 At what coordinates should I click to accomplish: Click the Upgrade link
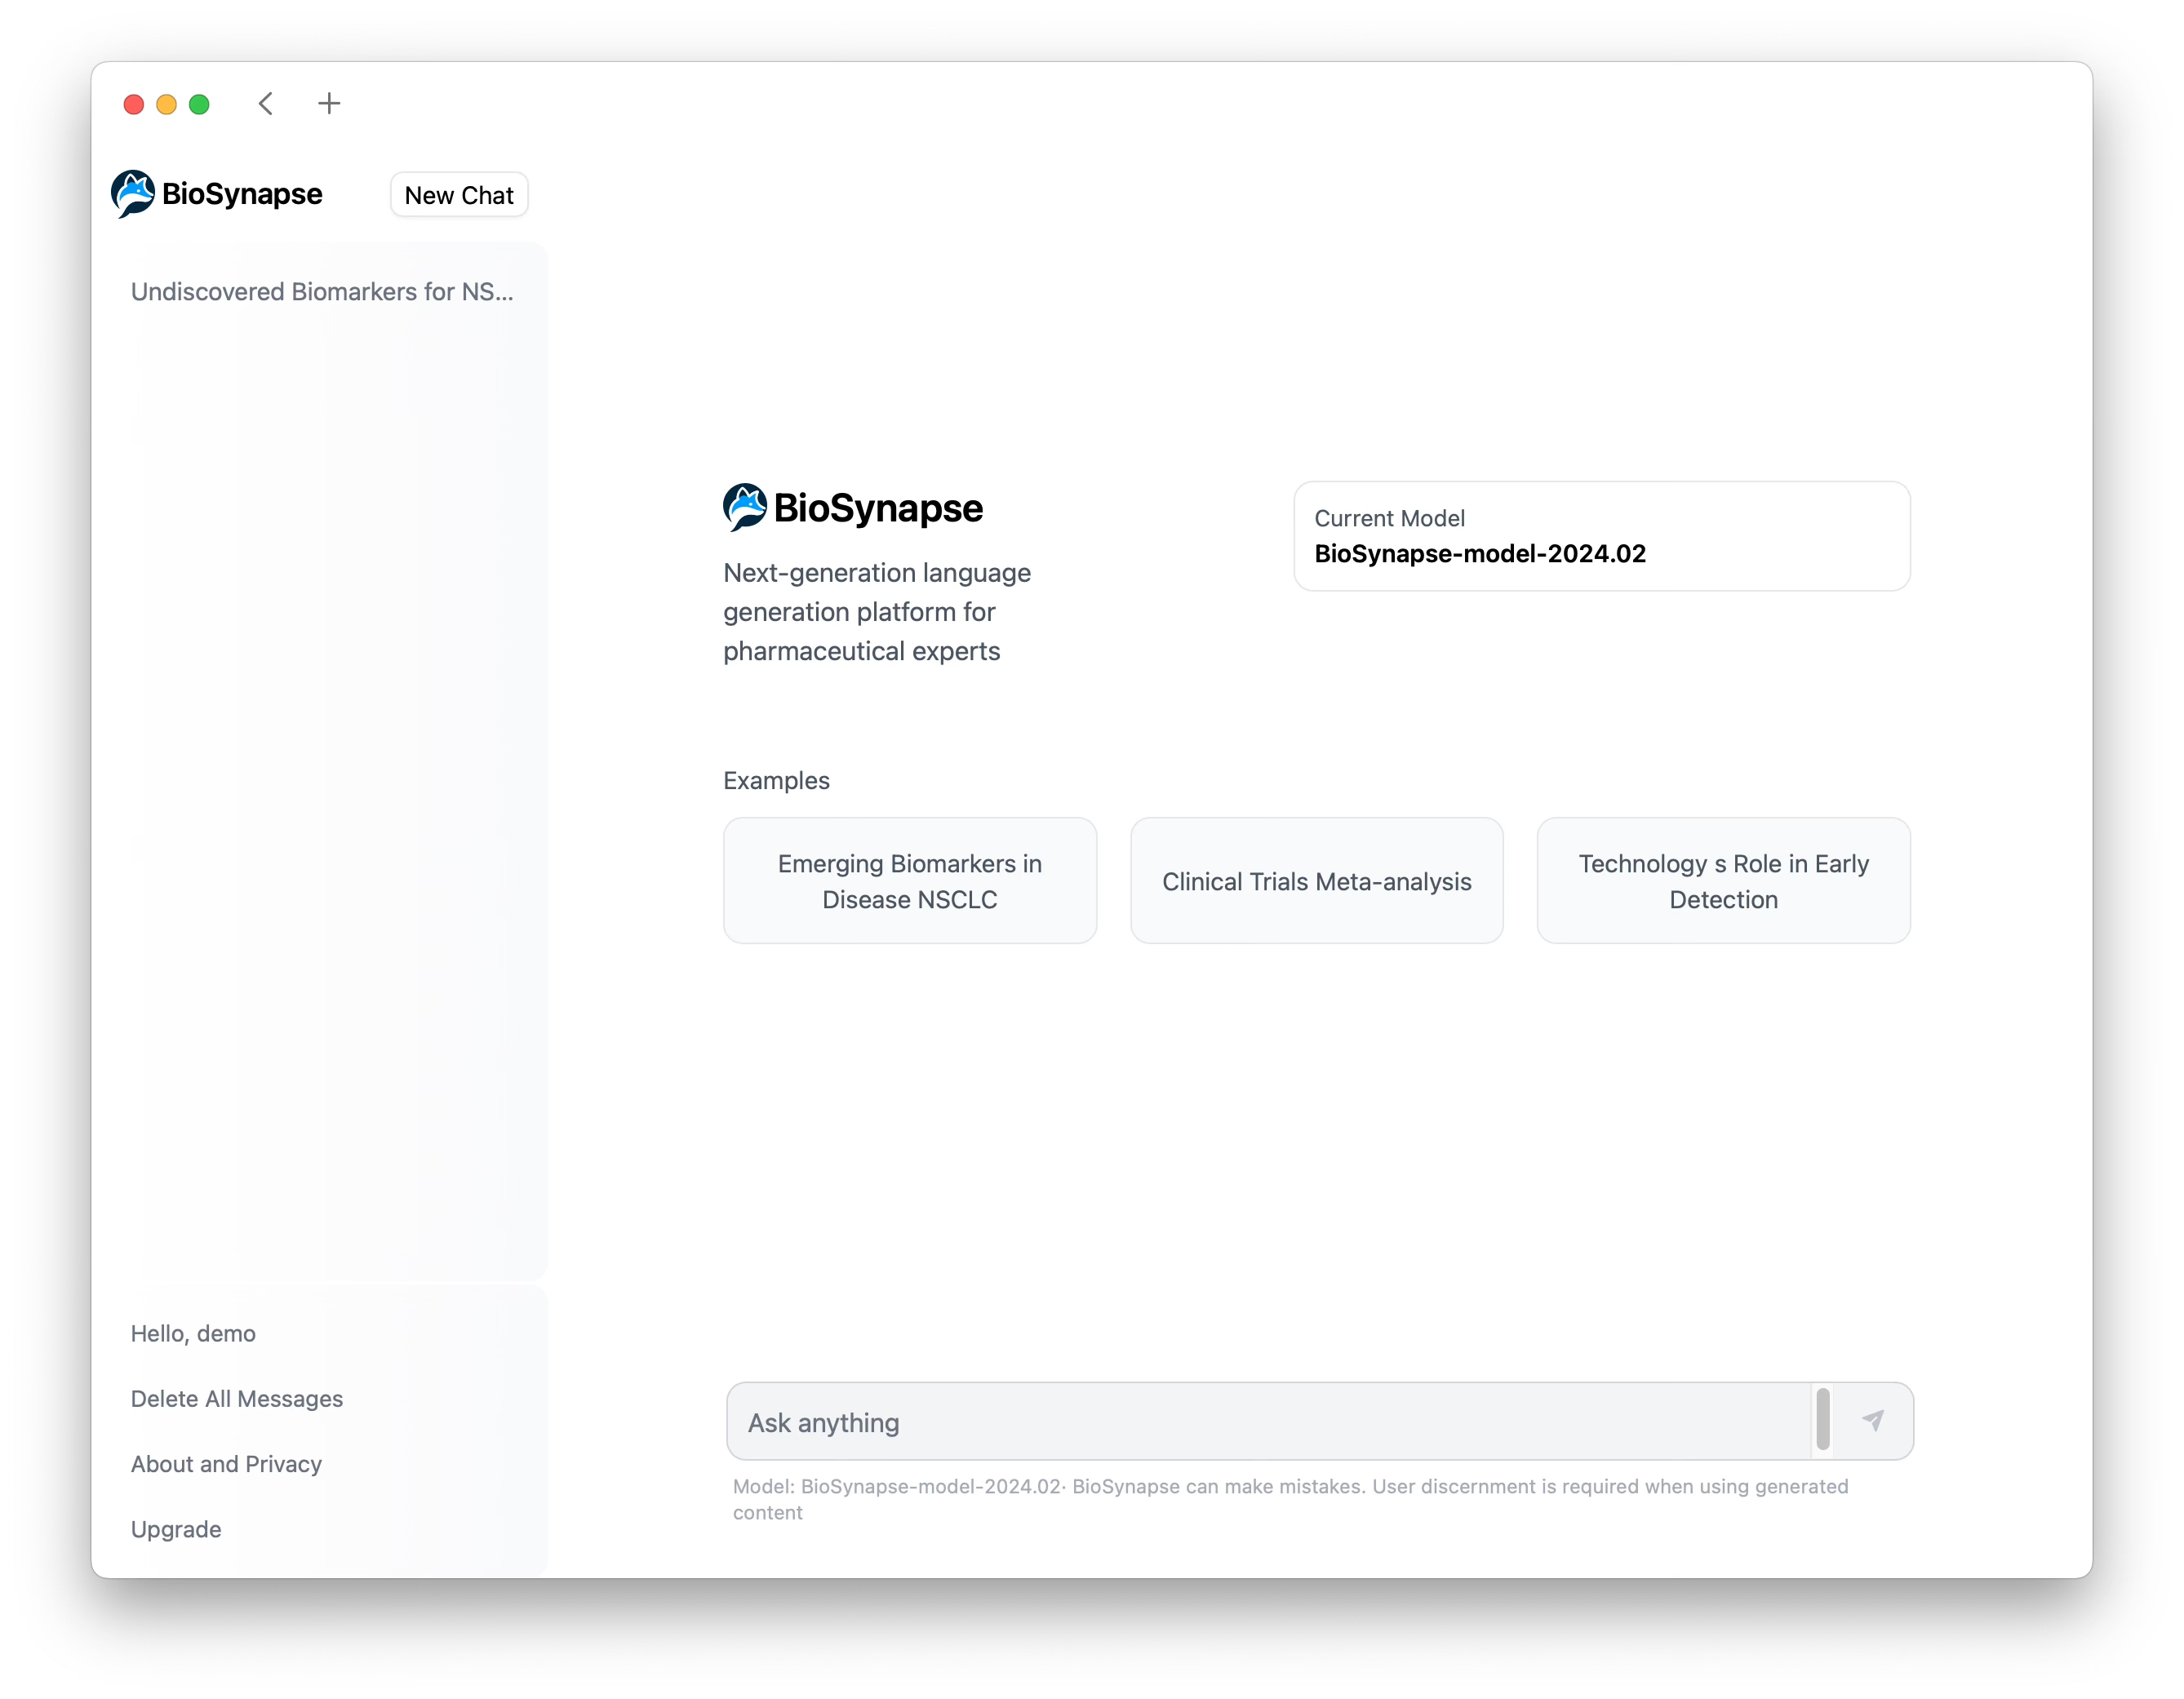[176, 1529]
